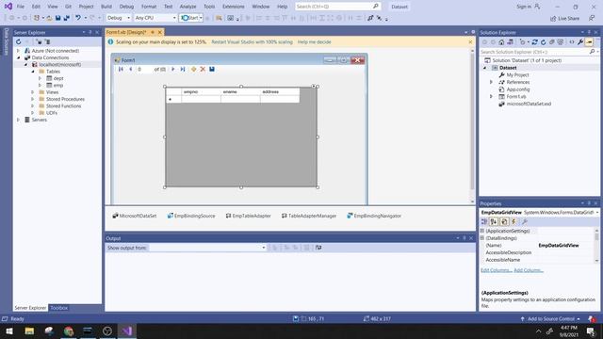The height and width of the screenshot is (339, 603).
Task: Show Events lightning icon in Properties panel
Action: (513, 222)
